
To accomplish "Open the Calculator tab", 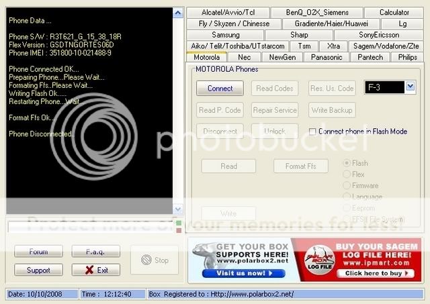I will 394,13.
